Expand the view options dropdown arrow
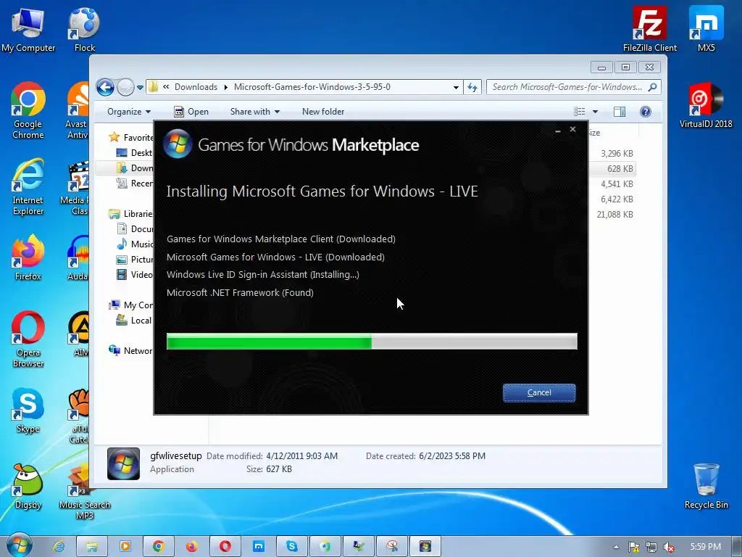The image size is (742, 557). click(596, 112)
